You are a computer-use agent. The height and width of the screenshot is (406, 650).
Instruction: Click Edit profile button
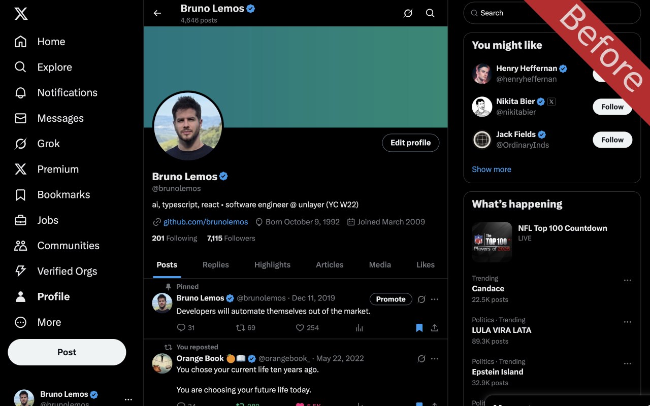pyautogui.click(x=411, y=143)
